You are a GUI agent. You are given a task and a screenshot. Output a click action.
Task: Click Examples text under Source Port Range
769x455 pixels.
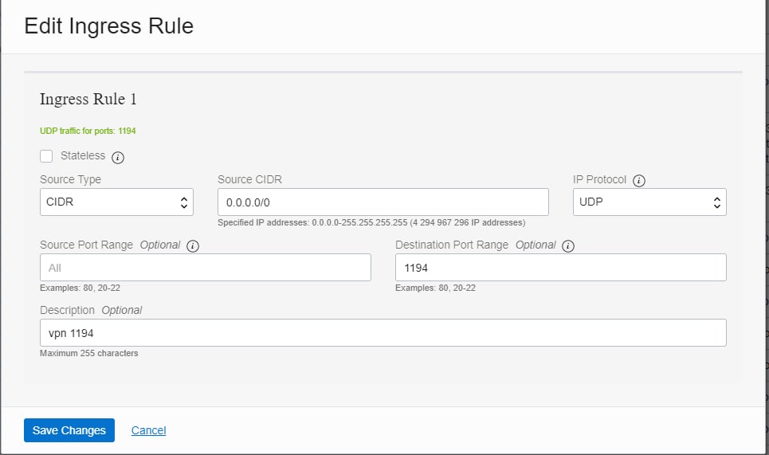point(80,288)
